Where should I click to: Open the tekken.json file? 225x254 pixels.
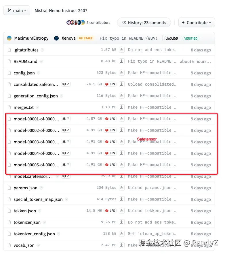coord(25,211)
